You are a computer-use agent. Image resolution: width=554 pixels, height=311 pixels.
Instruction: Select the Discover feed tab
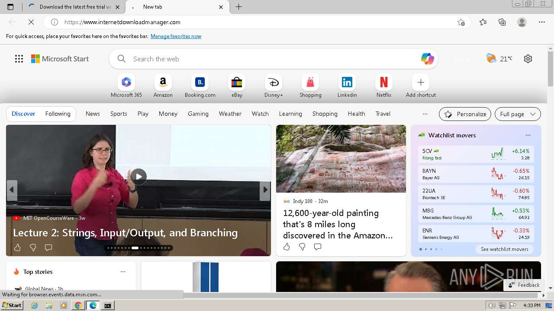pyautogui.click(x=23, y=114)
